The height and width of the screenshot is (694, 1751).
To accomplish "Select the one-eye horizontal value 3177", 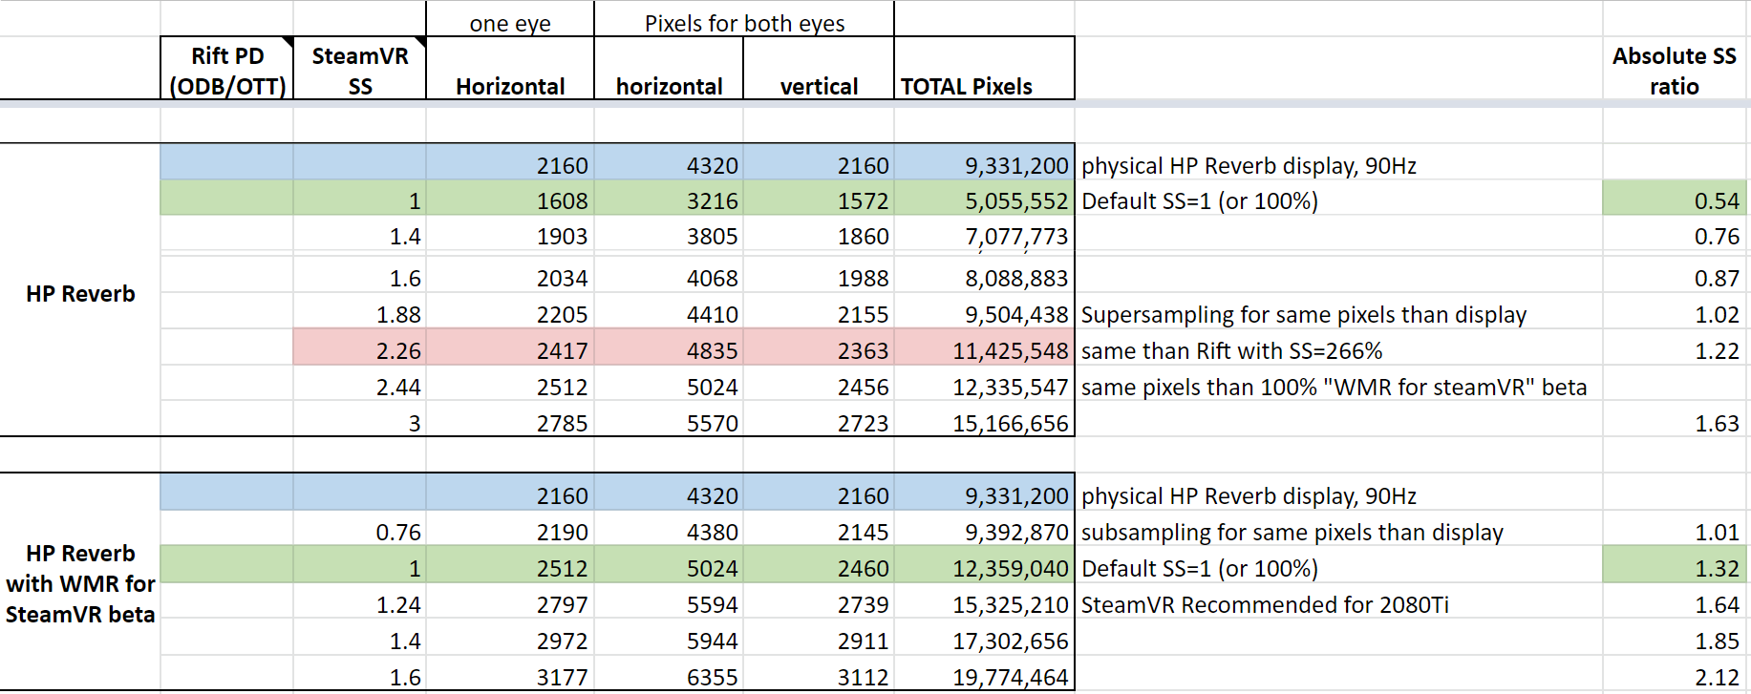I will (x=510, y=674).
